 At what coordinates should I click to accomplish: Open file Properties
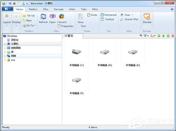pos(65,26)
